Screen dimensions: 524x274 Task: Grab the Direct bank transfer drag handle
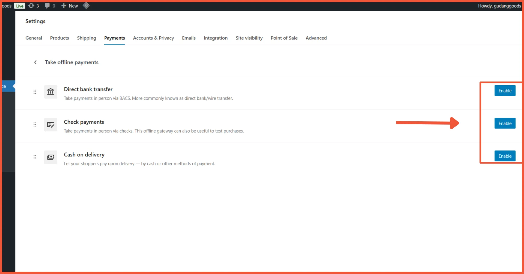(35, 92)
